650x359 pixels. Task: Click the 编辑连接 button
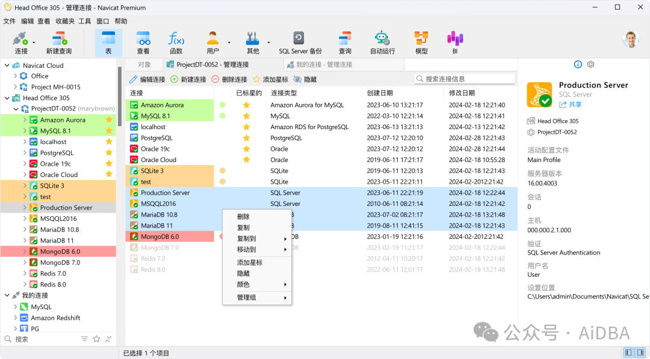(147, 79)
